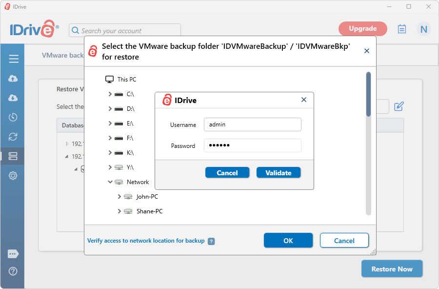The height and width of the screenshot is (289, 439).
Task: Expand the Shane-PC node
Action: point(120,211)
